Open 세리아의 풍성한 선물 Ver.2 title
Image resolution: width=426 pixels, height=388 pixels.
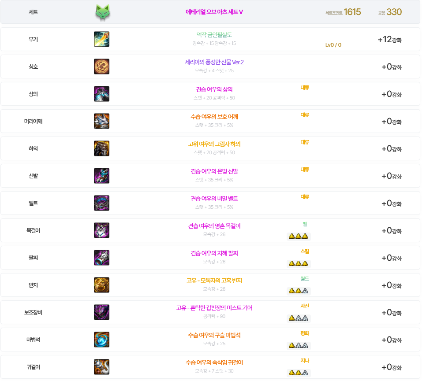point(214,62)
